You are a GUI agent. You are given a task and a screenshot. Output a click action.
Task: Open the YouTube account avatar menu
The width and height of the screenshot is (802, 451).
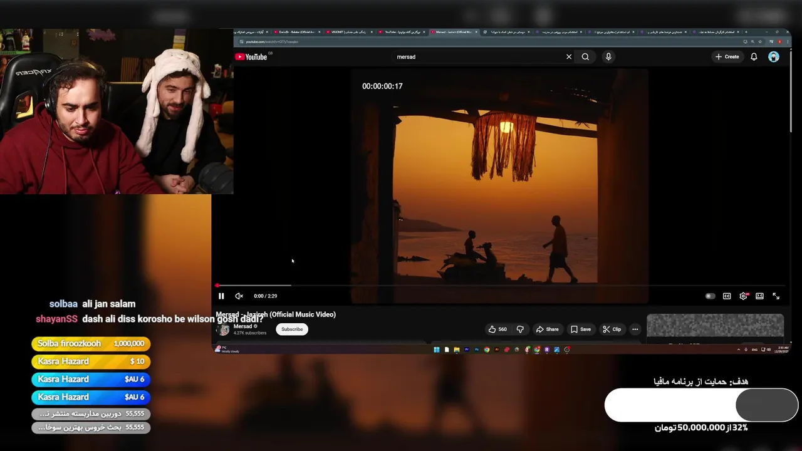click(x=774, y=57)
